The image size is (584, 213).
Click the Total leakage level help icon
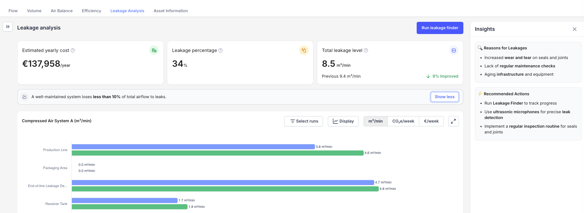coord(366,50)
